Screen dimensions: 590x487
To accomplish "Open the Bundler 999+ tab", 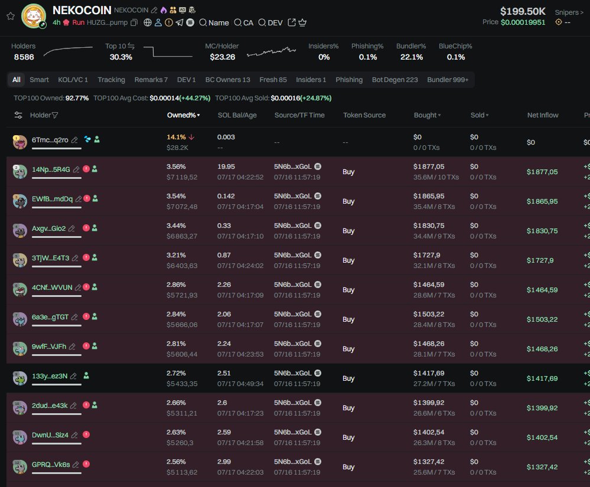I will pos(448,80).
